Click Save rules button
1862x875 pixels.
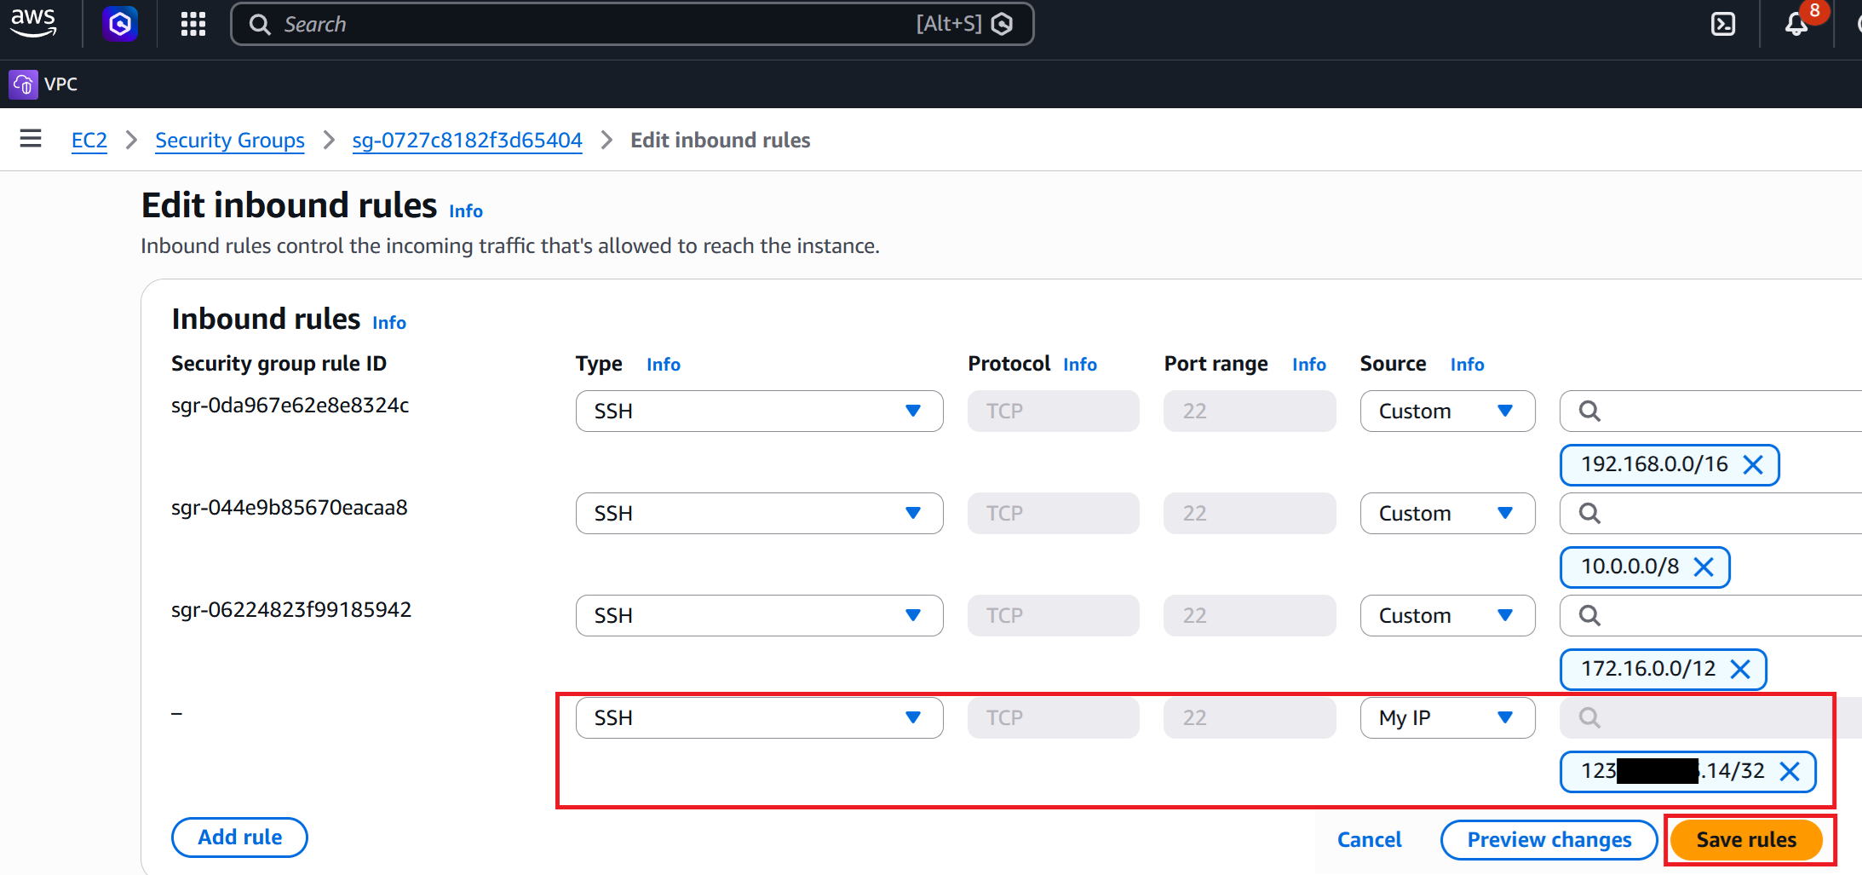pyautogui.click(x=1746, y=839)
